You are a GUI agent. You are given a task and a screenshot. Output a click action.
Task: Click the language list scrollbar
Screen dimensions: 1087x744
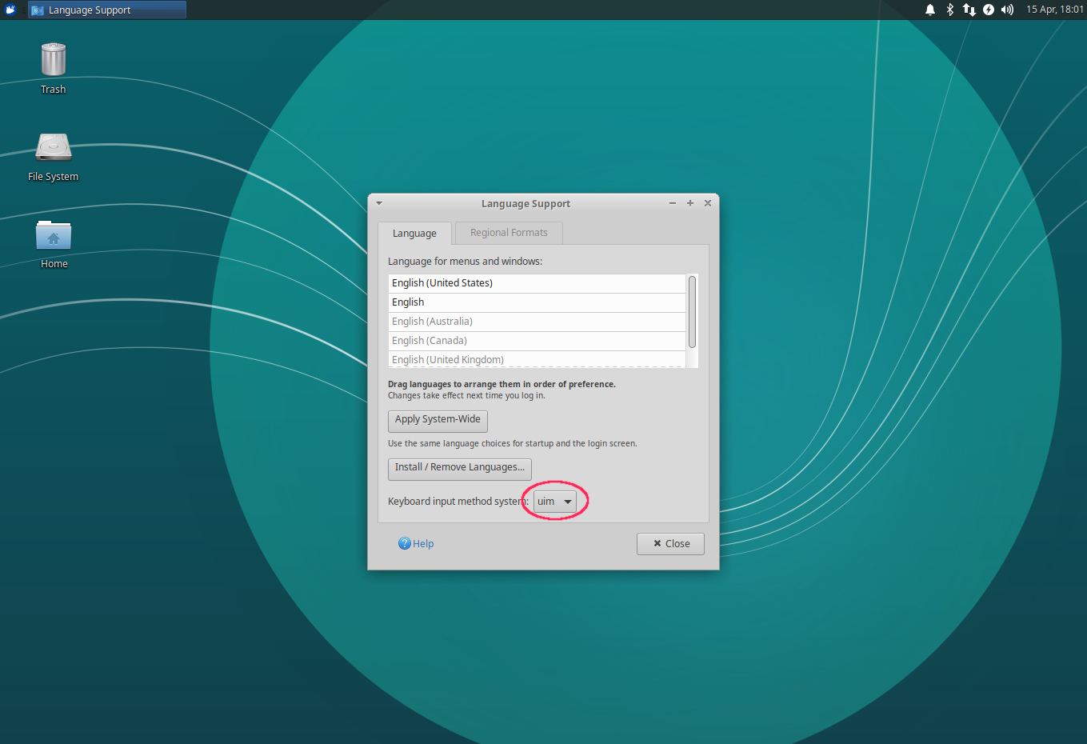point(692,312)
